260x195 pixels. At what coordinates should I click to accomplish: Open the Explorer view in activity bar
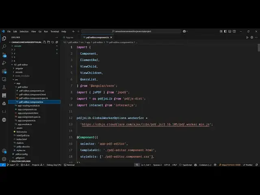click(x=4, y=39)
